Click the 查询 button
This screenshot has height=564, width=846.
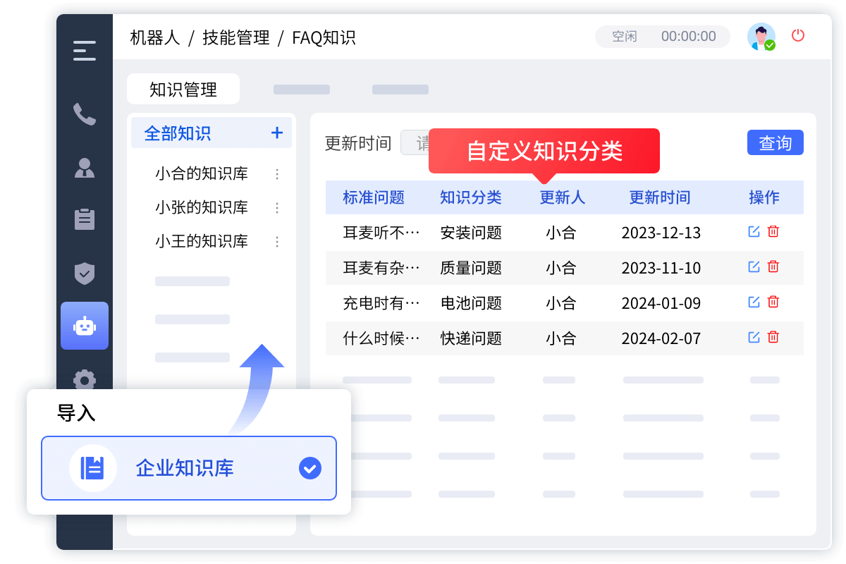coord(775,143)
